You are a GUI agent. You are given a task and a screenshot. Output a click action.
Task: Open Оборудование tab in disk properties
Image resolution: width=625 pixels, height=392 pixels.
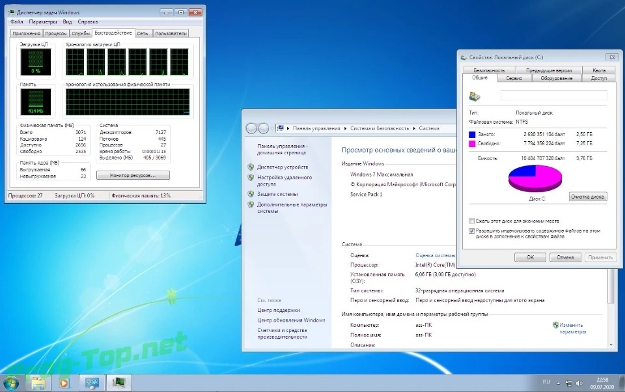point(557,78)
